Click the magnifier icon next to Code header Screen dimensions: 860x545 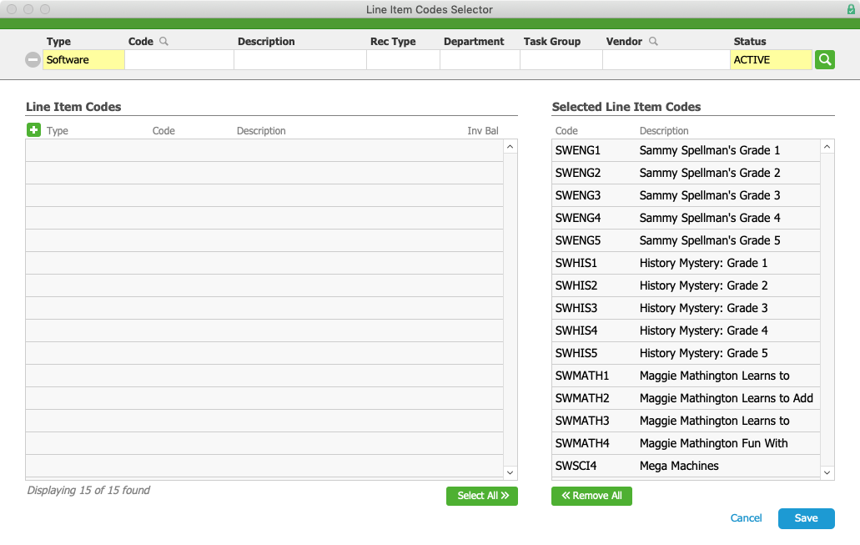click(163, 41)
